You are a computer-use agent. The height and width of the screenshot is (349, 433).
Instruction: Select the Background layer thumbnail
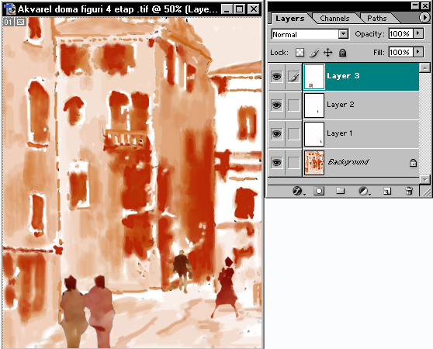click(x=314, y=163)
